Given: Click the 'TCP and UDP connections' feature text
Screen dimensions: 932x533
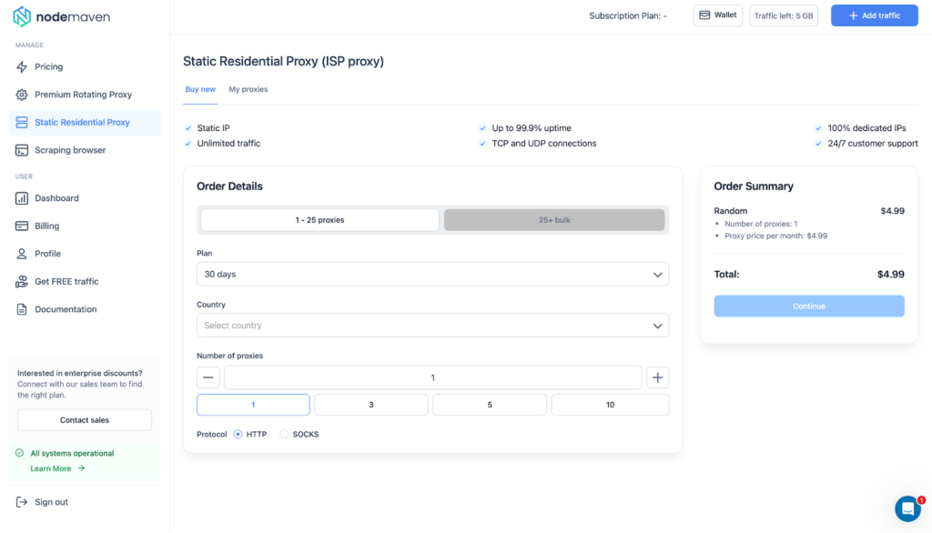Looking at the screenshot, I should pos(544,143).
